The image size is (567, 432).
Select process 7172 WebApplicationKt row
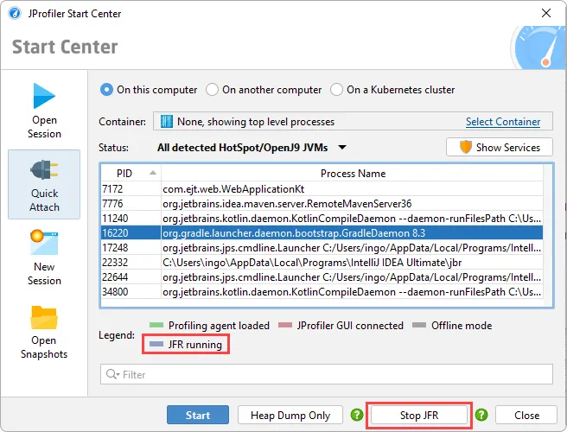322,188
